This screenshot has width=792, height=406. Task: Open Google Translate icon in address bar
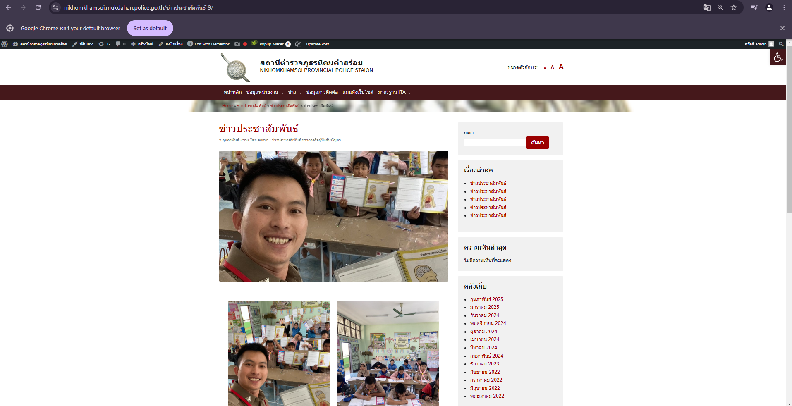[707, 7]
